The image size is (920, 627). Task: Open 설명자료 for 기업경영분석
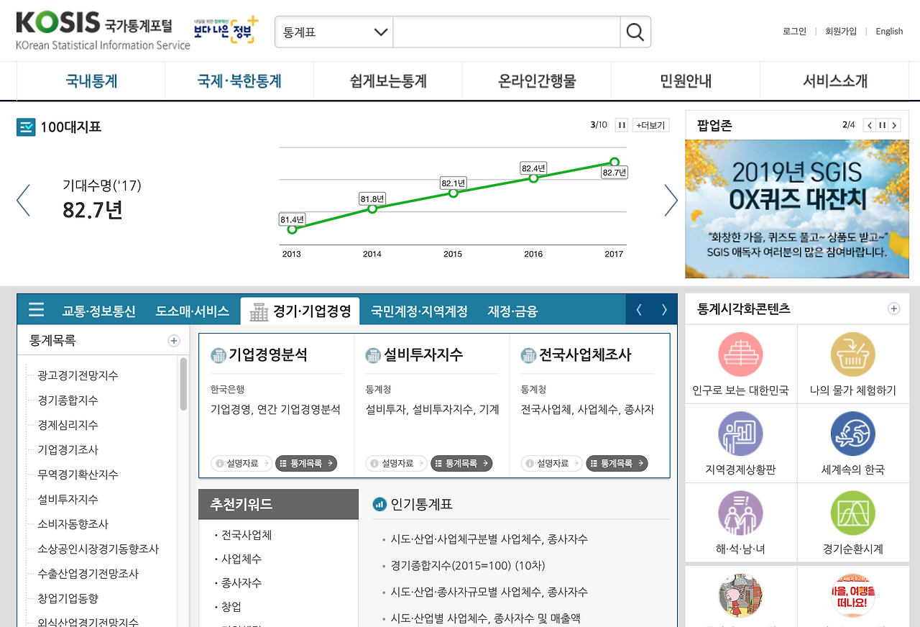[242, 464]
